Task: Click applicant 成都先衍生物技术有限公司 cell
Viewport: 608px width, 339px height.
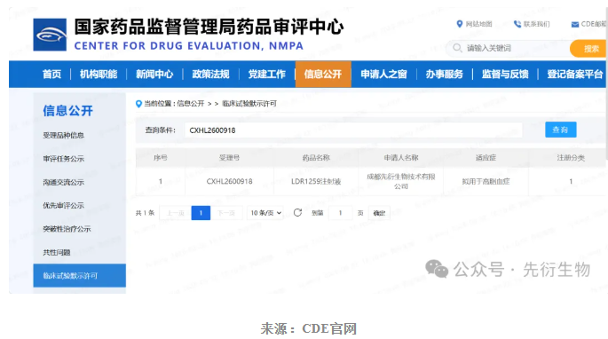Action: (x=401, y=181)
